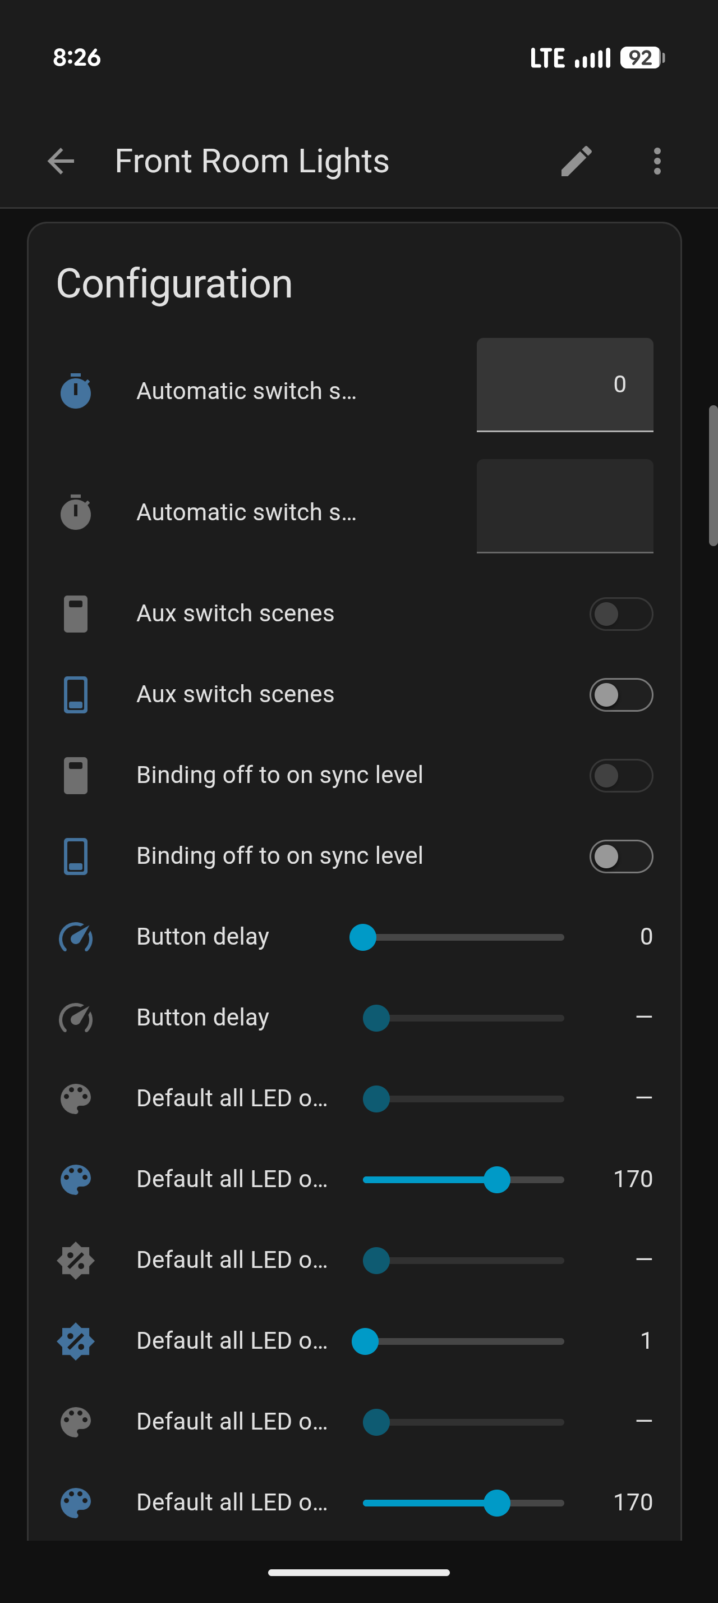718x1603 pixels.
Task: Toggle the enabled Binding off to on sync level switch
Action: click(621, 857)
